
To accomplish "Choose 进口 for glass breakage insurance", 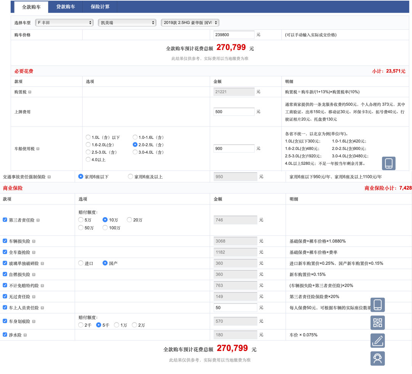I will coord(80,263).
